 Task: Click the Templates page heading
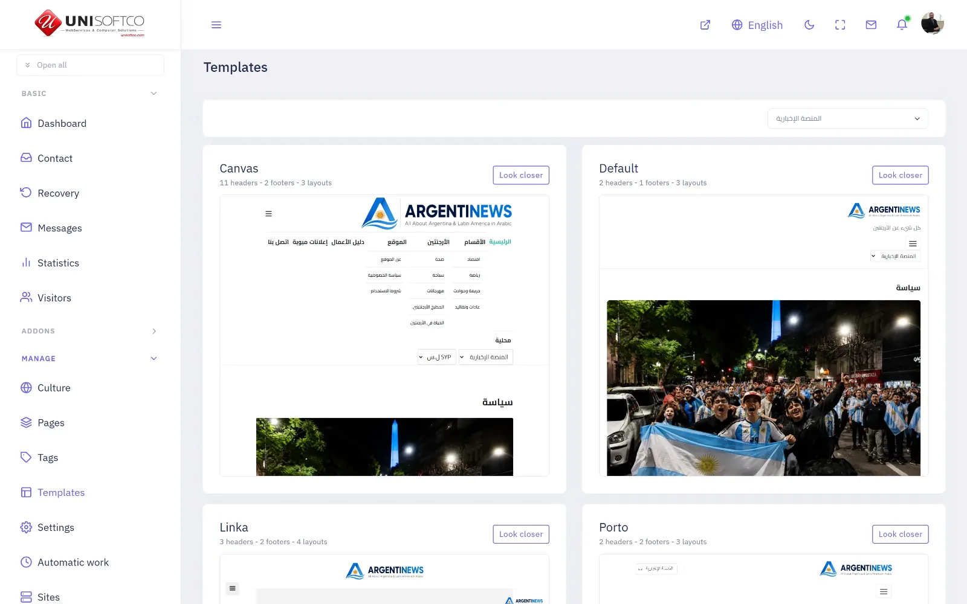tap(235, 67)
